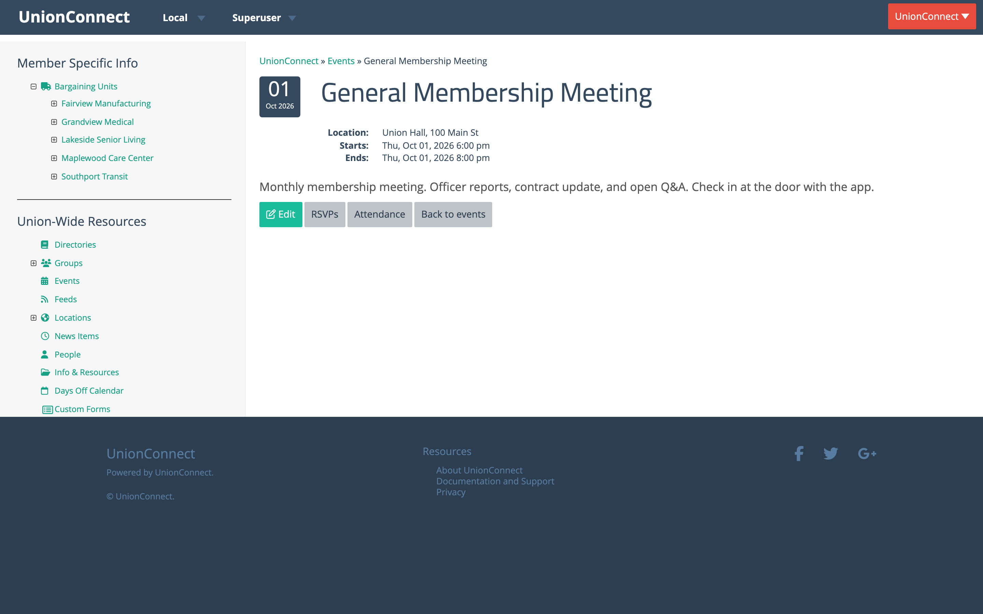Open the Southport Transit tree link

click(94, 176)
